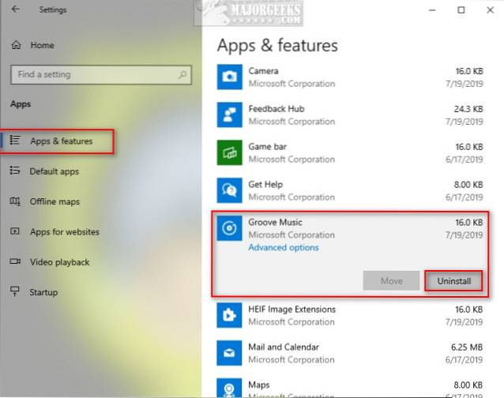The height and width of the screenshot is (398, 504).
Task: Select Apps & features in sidebar
Action: pyautogui.click(x=61, y=141)
